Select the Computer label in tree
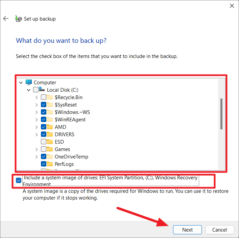239x238 pixels. 45,83
